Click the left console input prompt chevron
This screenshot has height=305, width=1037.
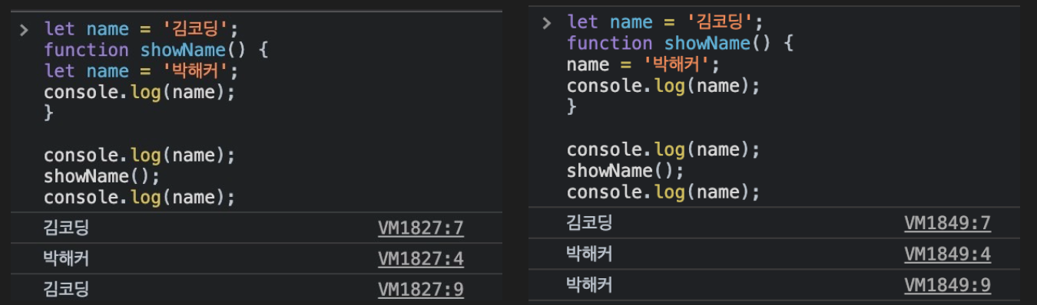[24, 30]
